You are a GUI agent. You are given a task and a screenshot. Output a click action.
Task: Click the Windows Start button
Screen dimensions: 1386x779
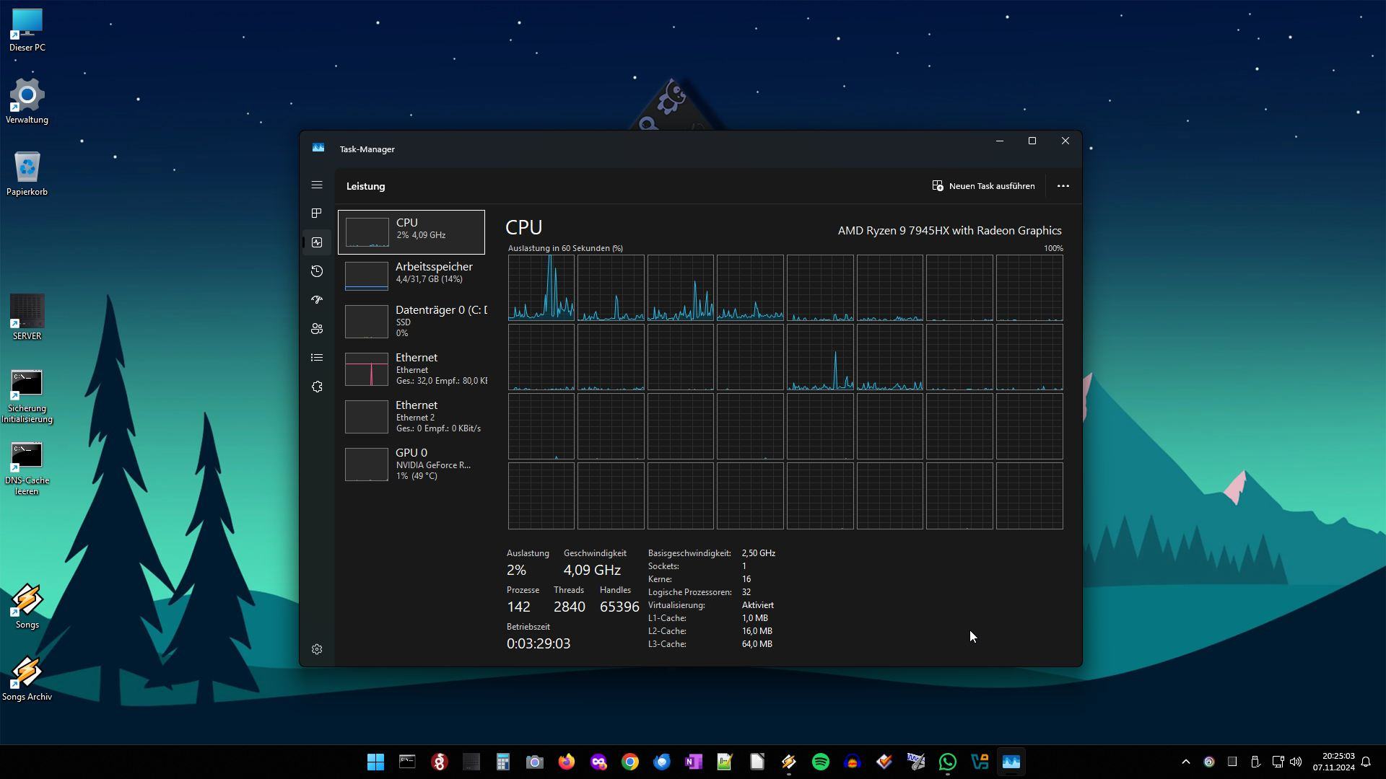click(375, 762)
